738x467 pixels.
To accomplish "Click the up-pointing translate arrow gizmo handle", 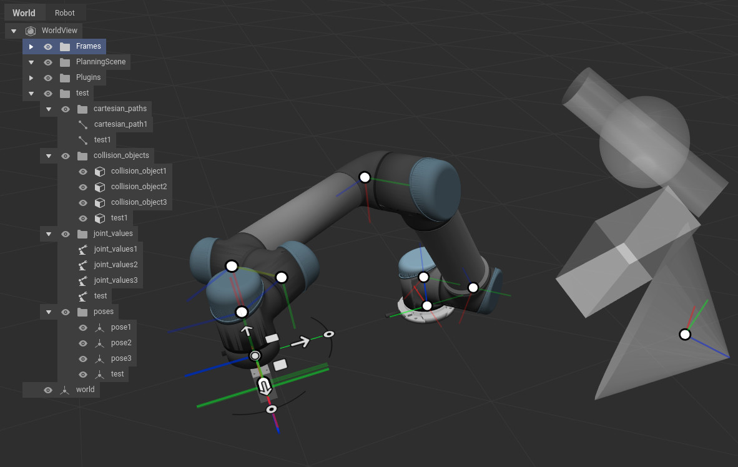I will pyautogui.click(x=246, y=330).
